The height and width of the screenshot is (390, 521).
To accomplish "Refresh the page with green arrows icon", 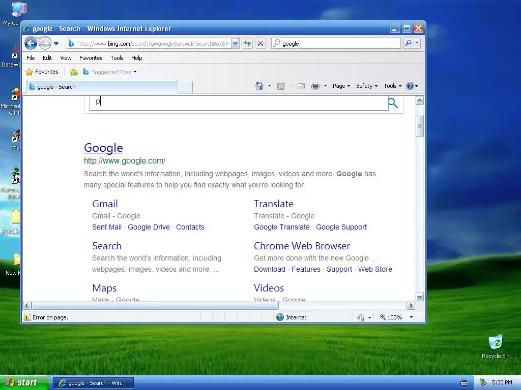I will [x=247, y=44].
